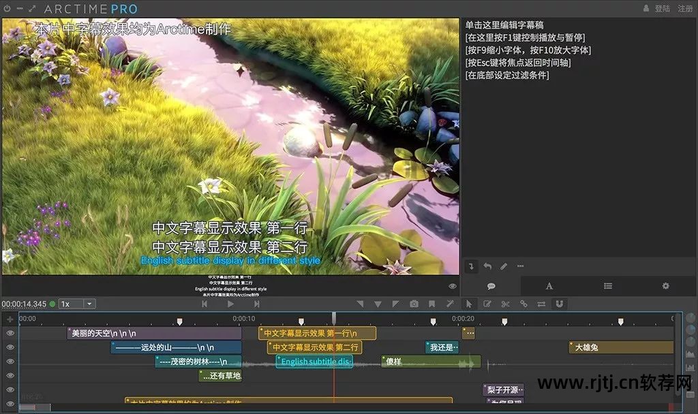Open the gear settings tab
The height and width of the screenshot is (414, 698).
(665, 286)
